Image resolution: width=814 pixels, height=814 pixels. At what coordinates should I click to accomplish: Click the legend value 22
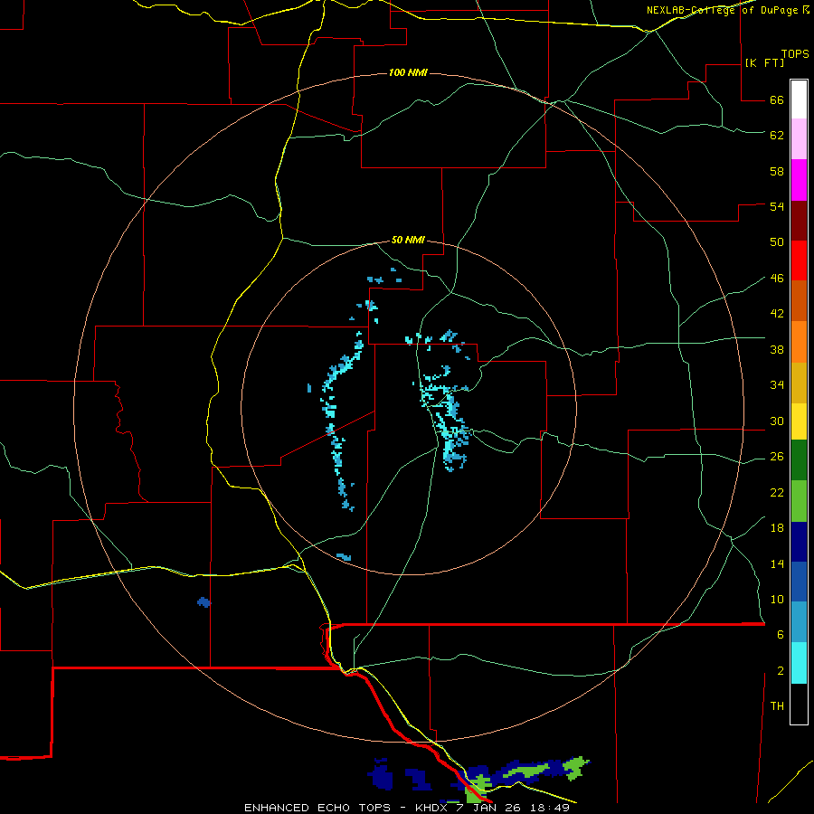pos(777,493)
